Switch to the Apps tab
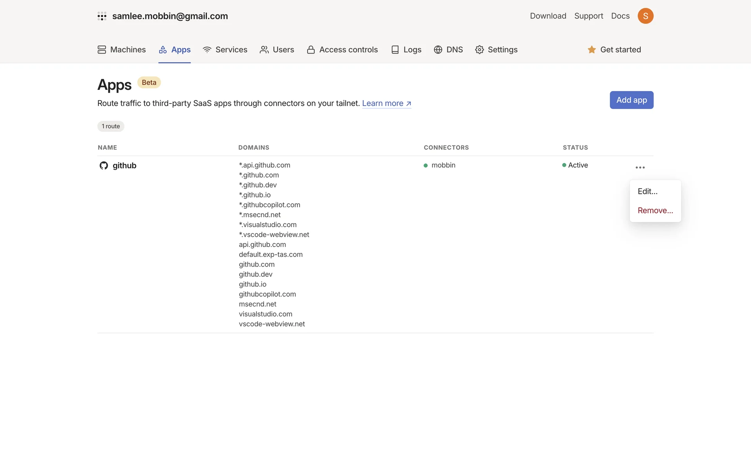The image size is (751, 469). 174,50
